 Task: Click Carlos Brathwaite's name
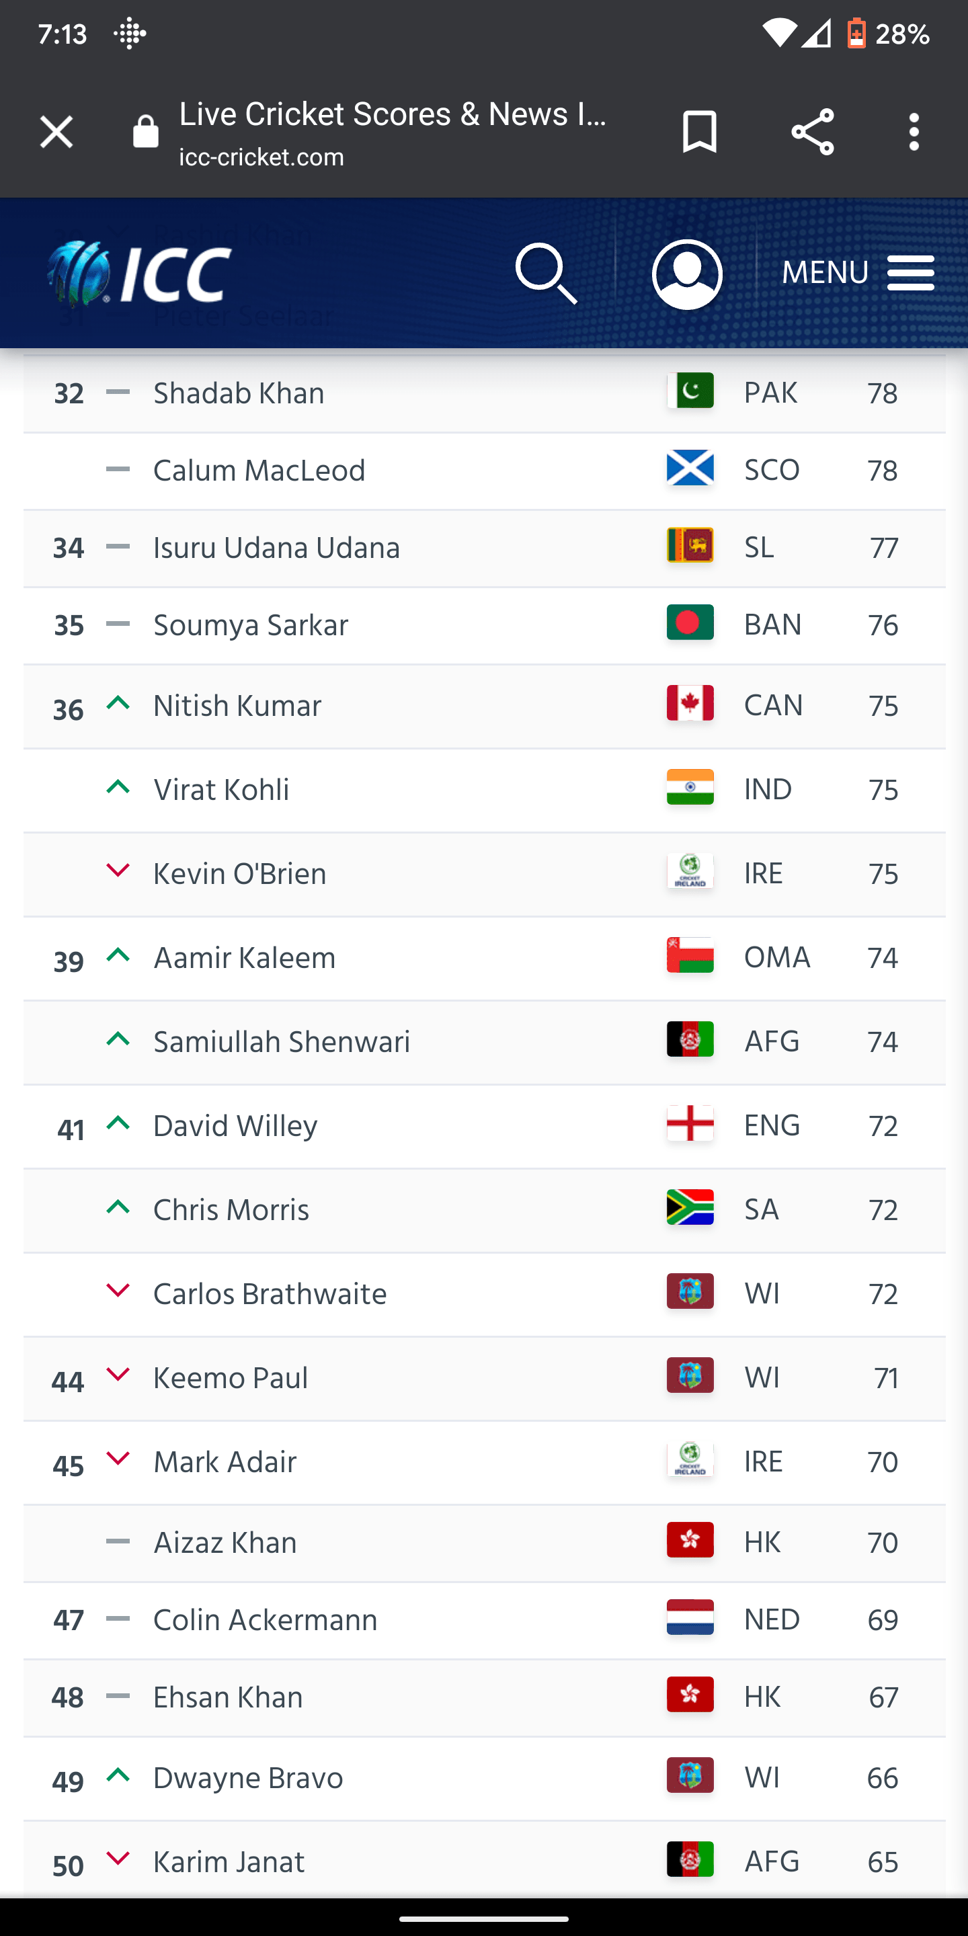(270, 1293)
